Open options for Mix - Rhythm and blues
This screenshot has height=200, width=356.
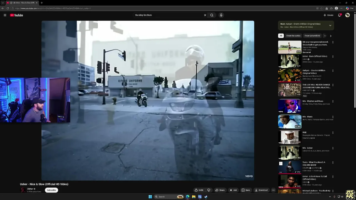[x=333, y=101]
